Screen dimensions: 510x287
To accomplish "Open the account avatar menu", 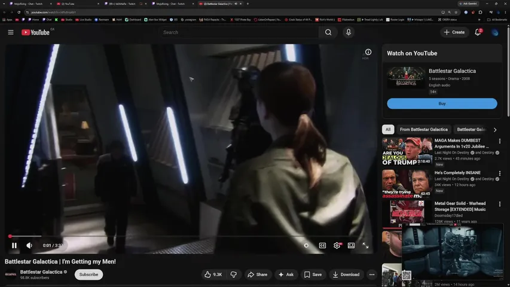I will coord(494,32).
